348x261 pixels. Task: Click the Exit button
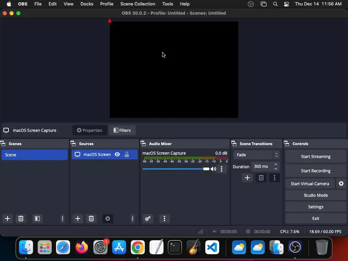coord(316,219)
